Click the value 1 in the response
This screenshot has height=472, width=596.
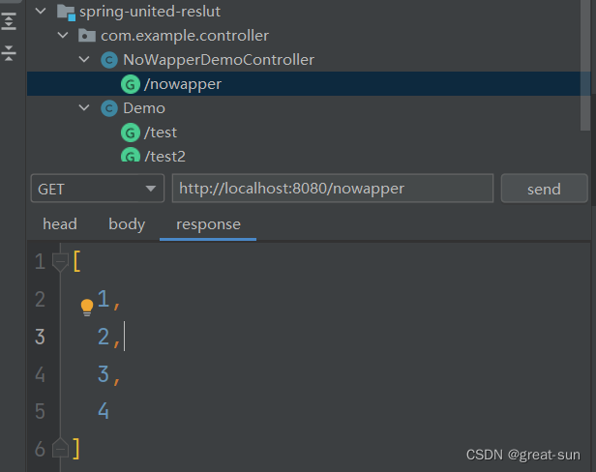point(104,299)
